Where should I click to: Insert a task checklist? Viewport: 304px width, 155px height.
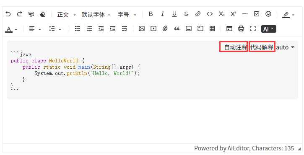pos(257,14)
